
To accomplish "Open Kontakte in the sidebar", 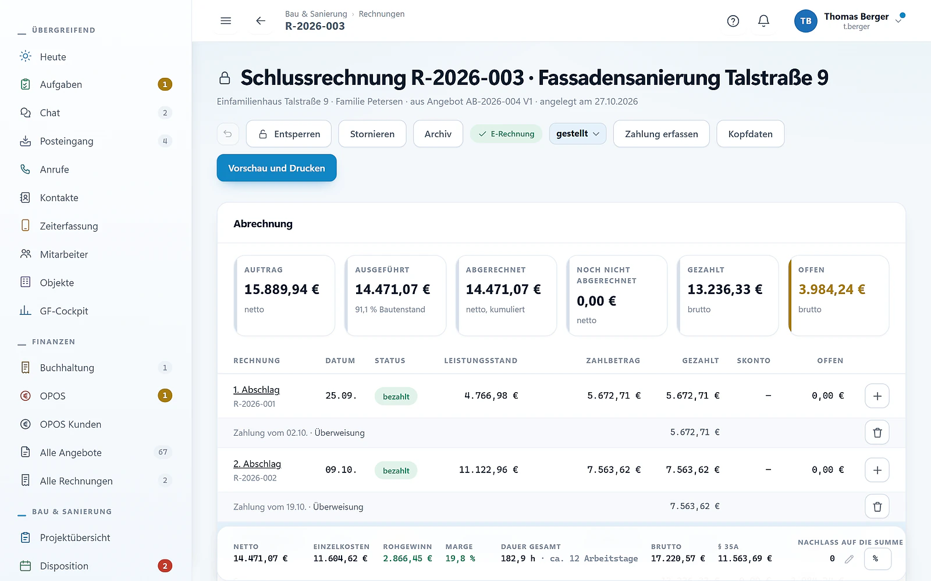I will point(95,198).
